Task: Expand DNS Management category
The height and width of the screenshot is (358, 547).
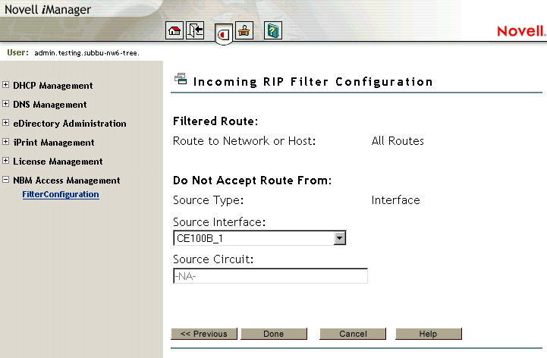Action: [x=5, y=104]
